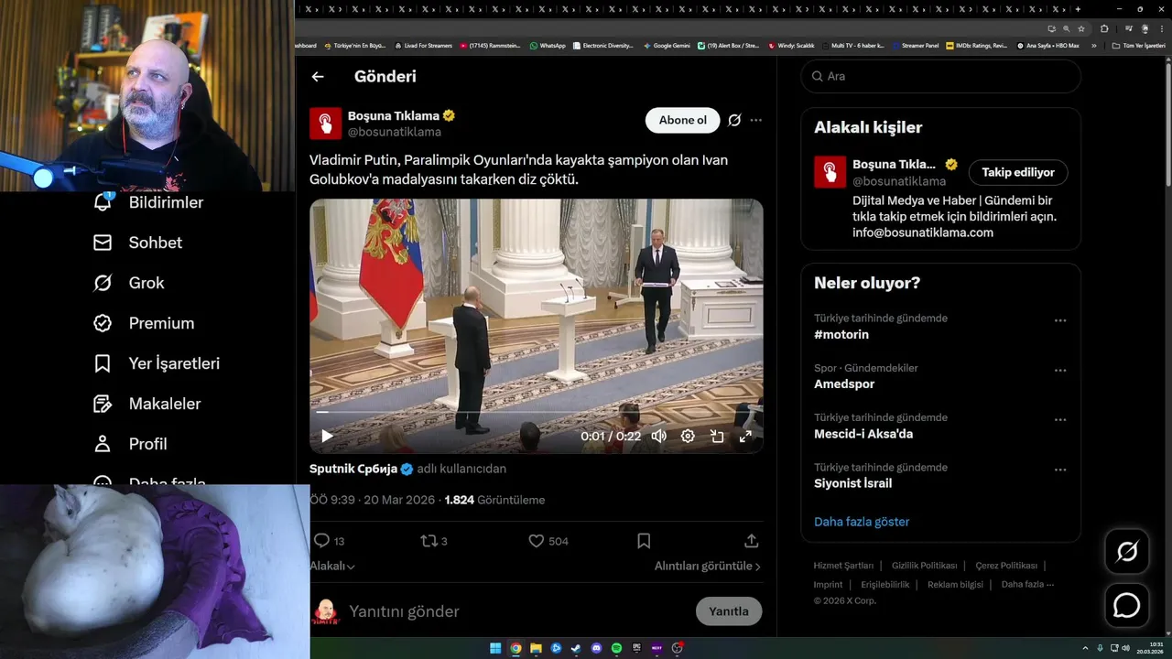Enter fullscreen on the video player

tap(745, 437)
